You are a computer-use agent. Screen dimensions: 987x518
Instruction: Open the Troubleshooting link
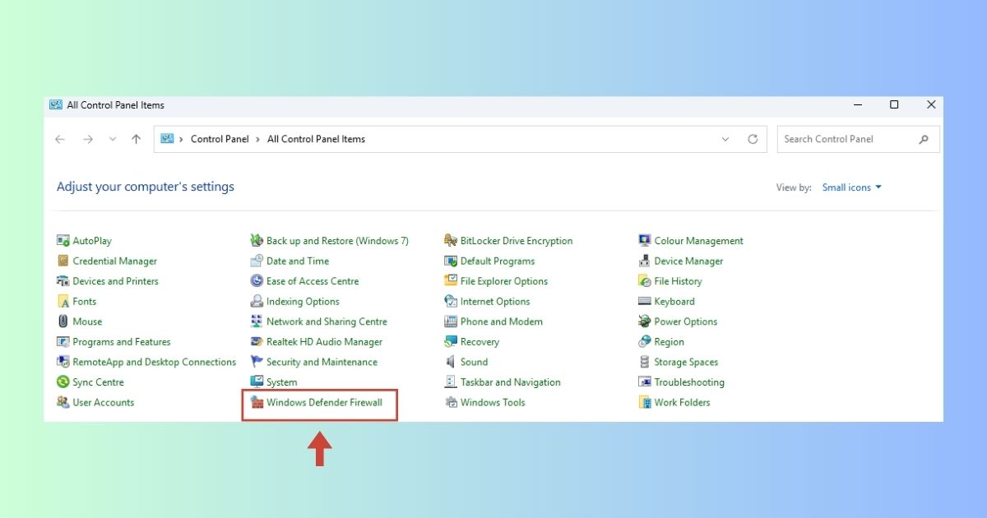689,382
